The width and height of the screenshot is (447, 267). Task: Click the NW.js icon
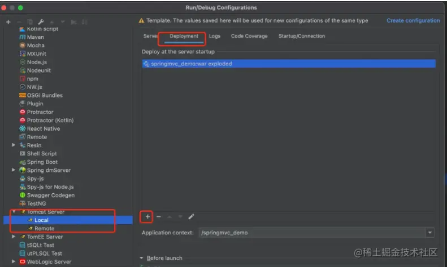[x=23, y=87]
